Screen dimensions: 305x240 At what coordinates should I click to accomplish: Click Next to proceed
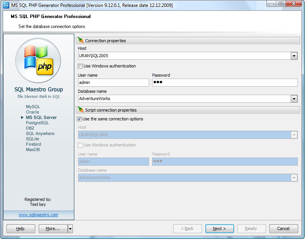220,229
